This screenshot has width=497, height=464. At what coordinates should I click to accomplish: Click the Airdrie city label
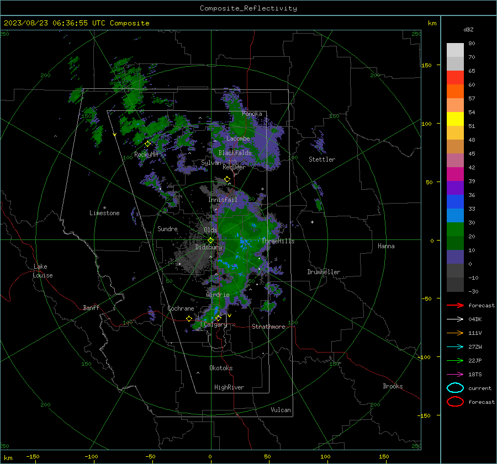click(x=218, y=295)
